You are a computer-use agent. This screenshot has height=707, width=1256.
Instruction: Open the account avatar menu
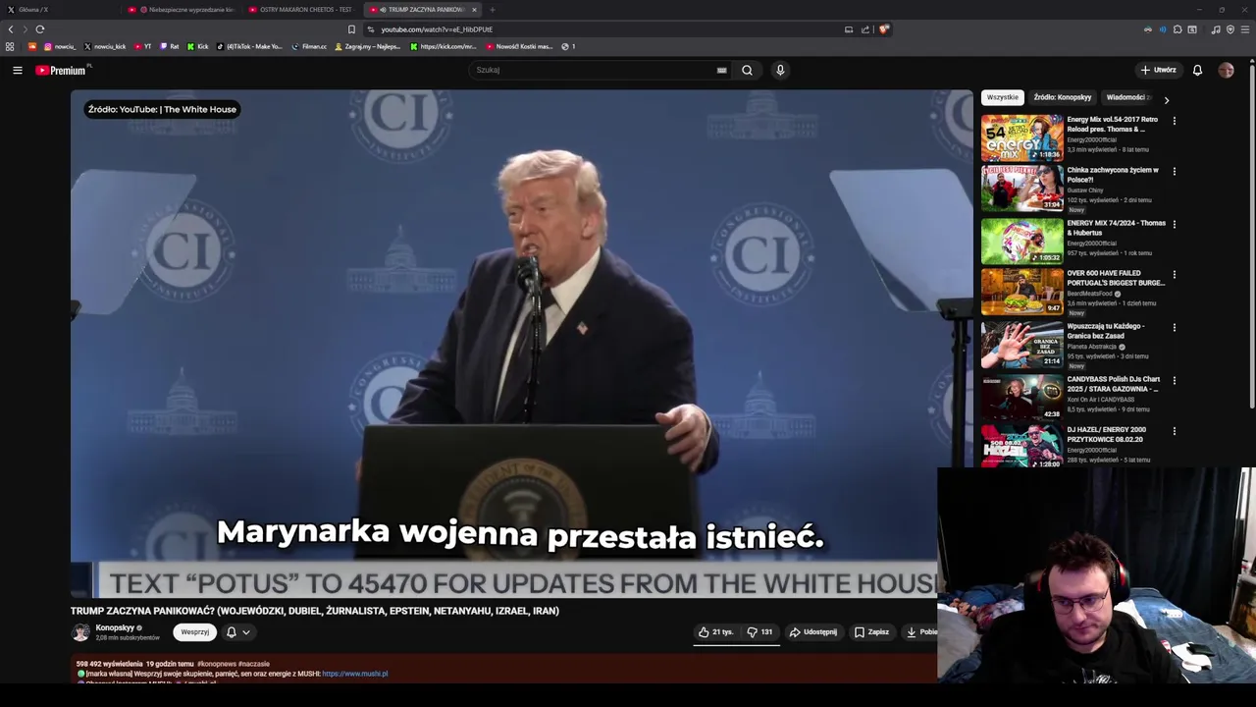click(1226, 70)
